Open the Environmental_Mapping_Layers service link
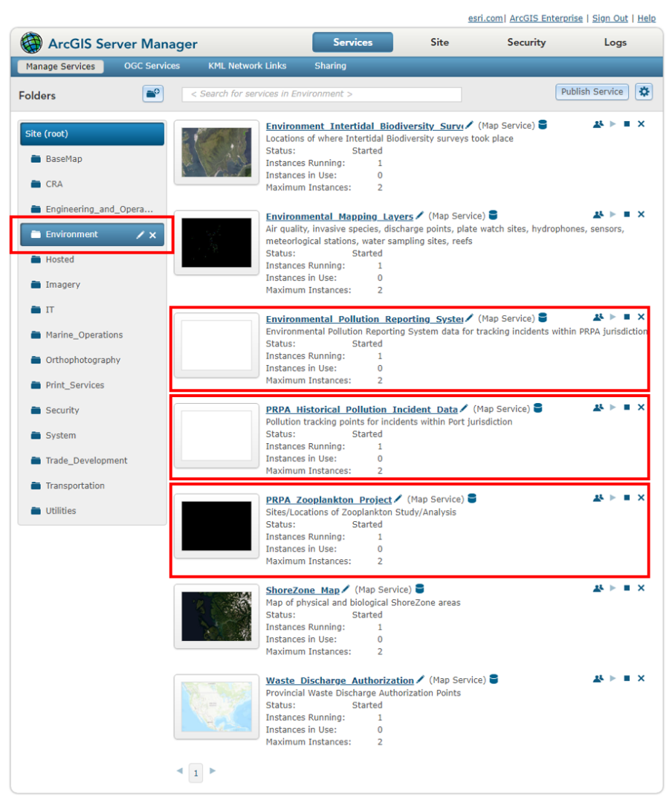This screenshot has height=803, width=672. tap(339, 216)
